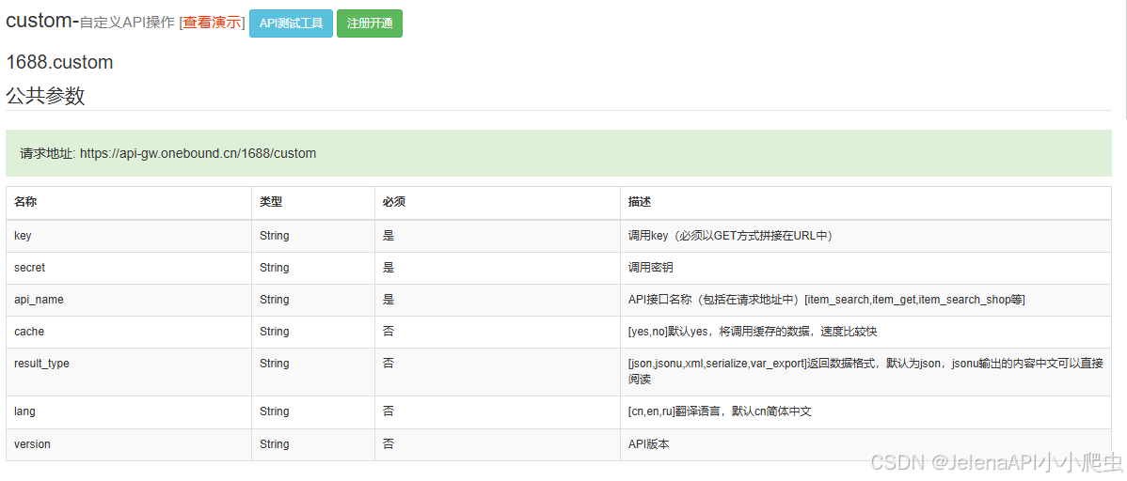1127x481 pixels.
Task: Select the lang parameter cell
Action: (x=129, y=412)
